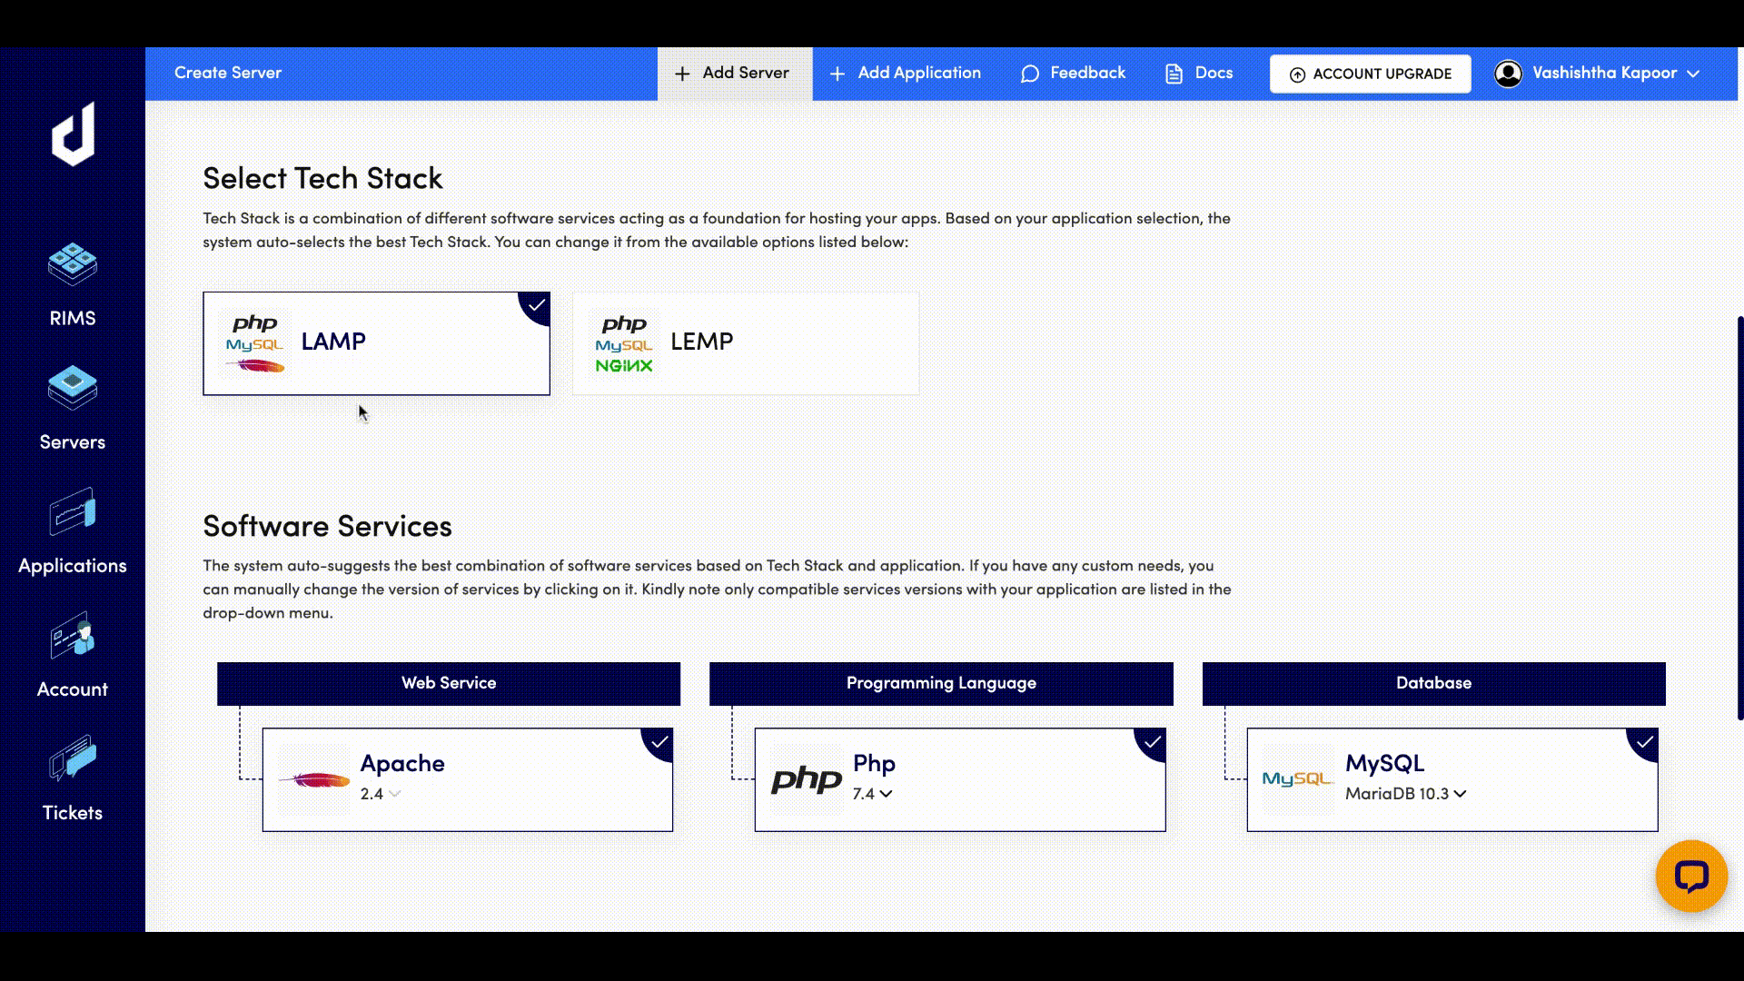1744x981 pixels.
Task: Open the live chat widget
Action: pos(1691,876)
